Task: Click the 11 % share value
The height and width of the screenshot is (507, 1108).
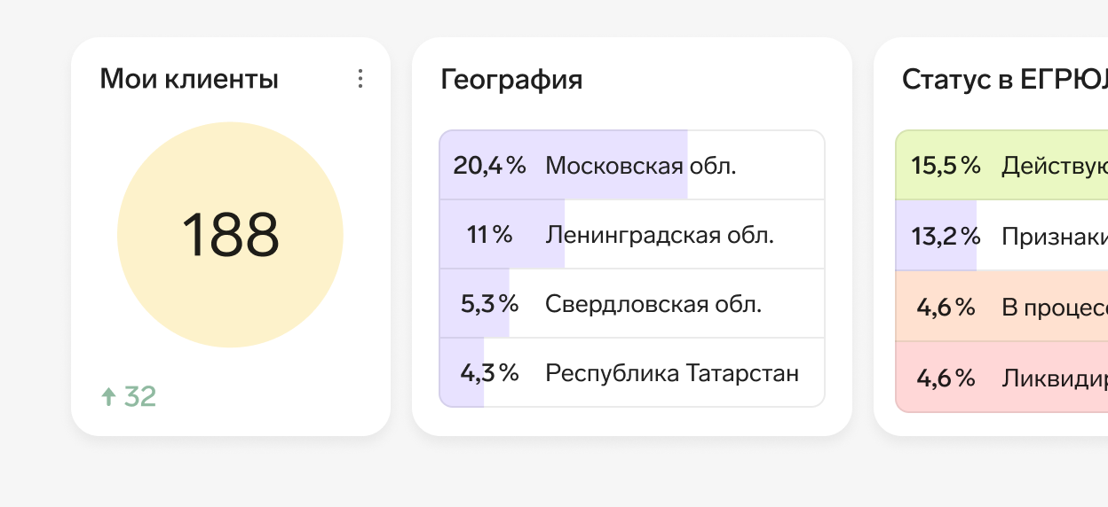Action: click(x=490, y=235)
